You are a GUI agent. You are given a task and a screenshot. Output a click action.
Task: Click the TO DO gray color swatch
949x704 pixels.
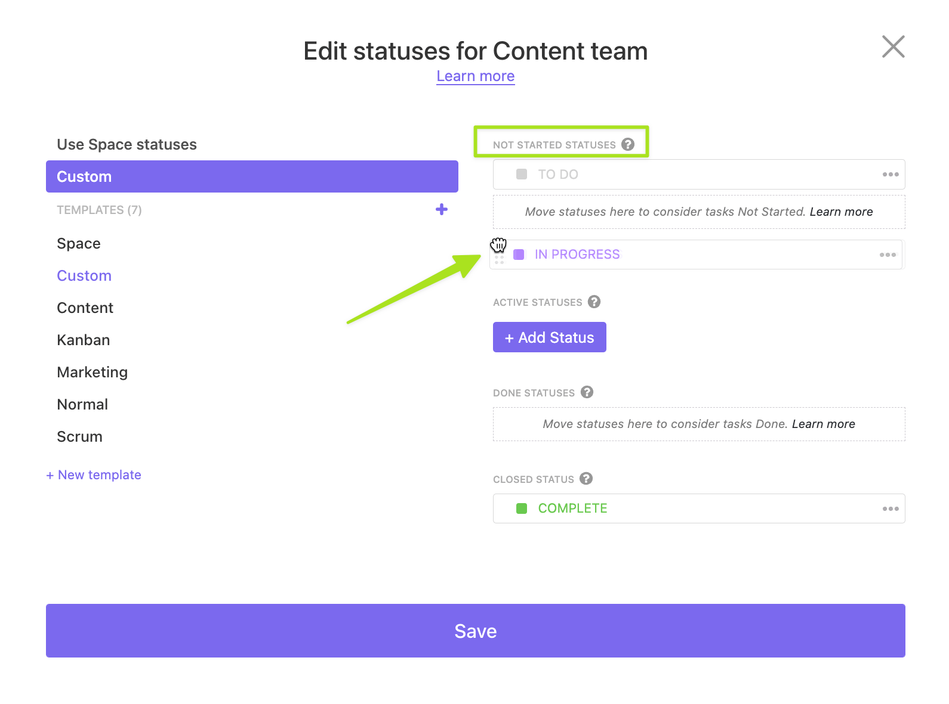point(522,174)
